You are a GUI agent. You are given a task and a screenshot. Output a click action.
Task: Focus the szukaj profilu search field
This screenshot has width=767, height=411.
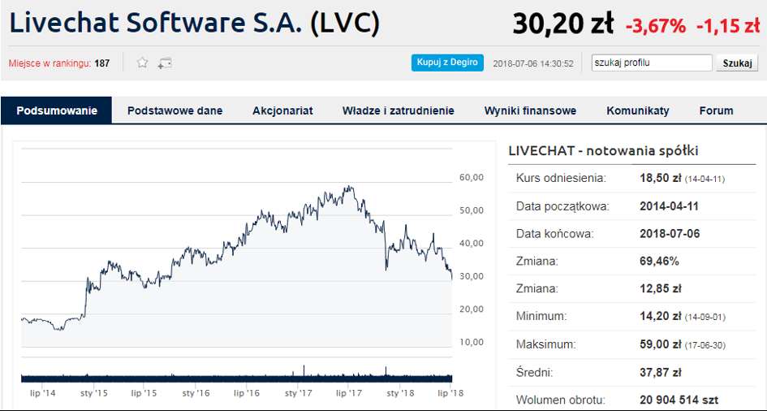[x=651, y=63]
